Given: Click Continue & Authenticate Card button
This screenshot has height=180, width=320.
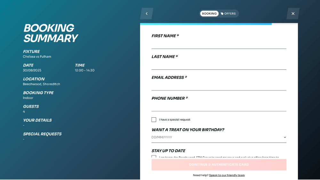Looking at the screenshot, I should point(219,165).
